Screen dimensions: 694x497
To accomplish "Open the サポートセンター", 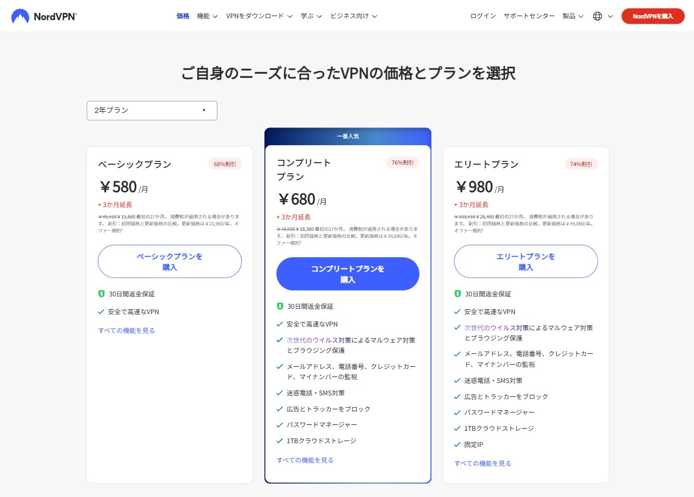I will tap(529, 16).
